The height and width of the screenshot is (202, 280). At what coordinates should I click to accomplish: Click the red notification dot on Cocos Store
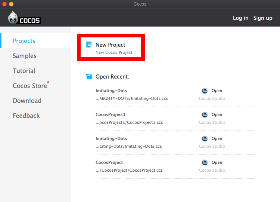coord(48,82)
